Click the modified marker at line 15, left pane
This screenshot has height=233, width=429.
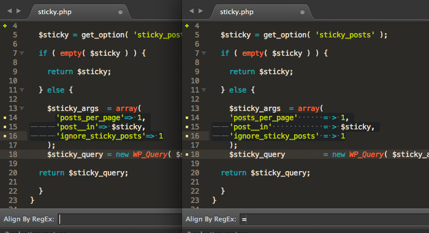(5, 127)
